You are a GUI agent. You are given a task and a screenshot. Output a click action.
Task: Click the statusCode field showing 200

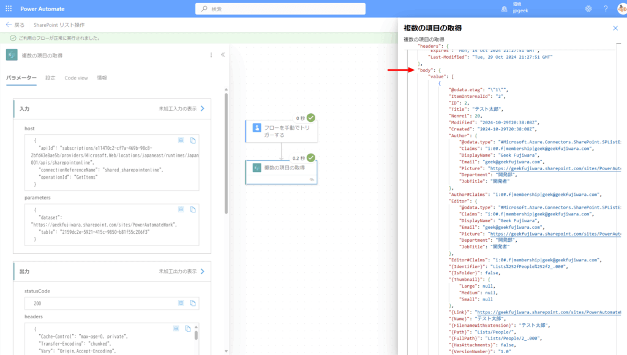coord(111,303)
